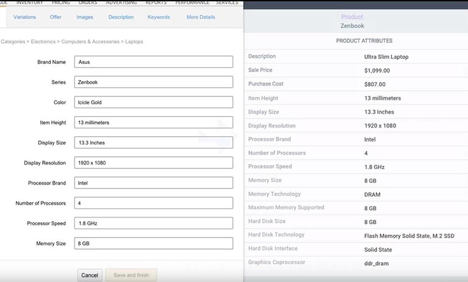Click the 1.8 GHz value in attributes panel
The image size is (468, 282).
[374, 167]
